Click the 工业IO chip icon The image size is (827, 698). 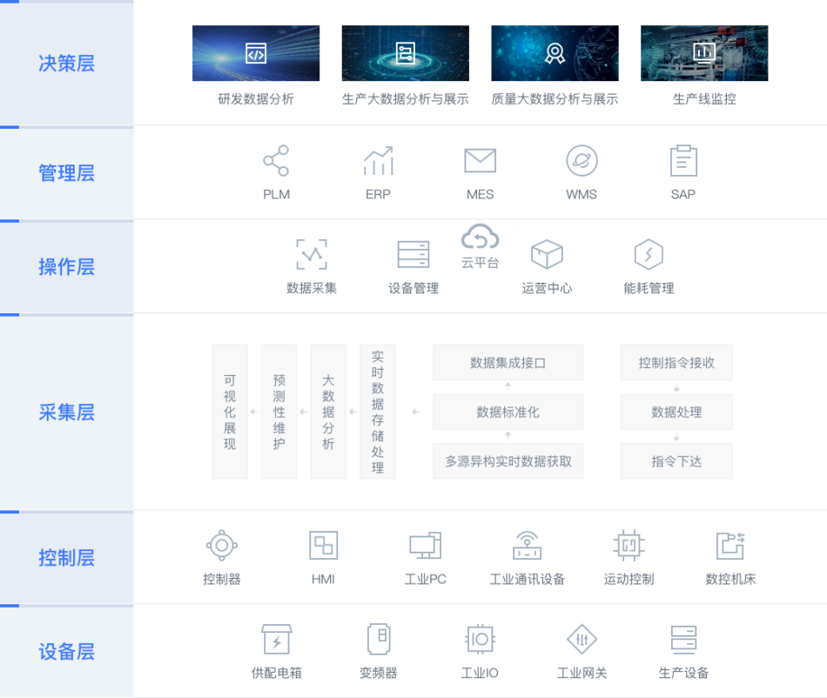tap(480, 639)
